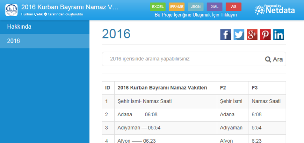Share the page on Google Plus
The height and width of the screenshot is (143, 304).
pos(252,35)
